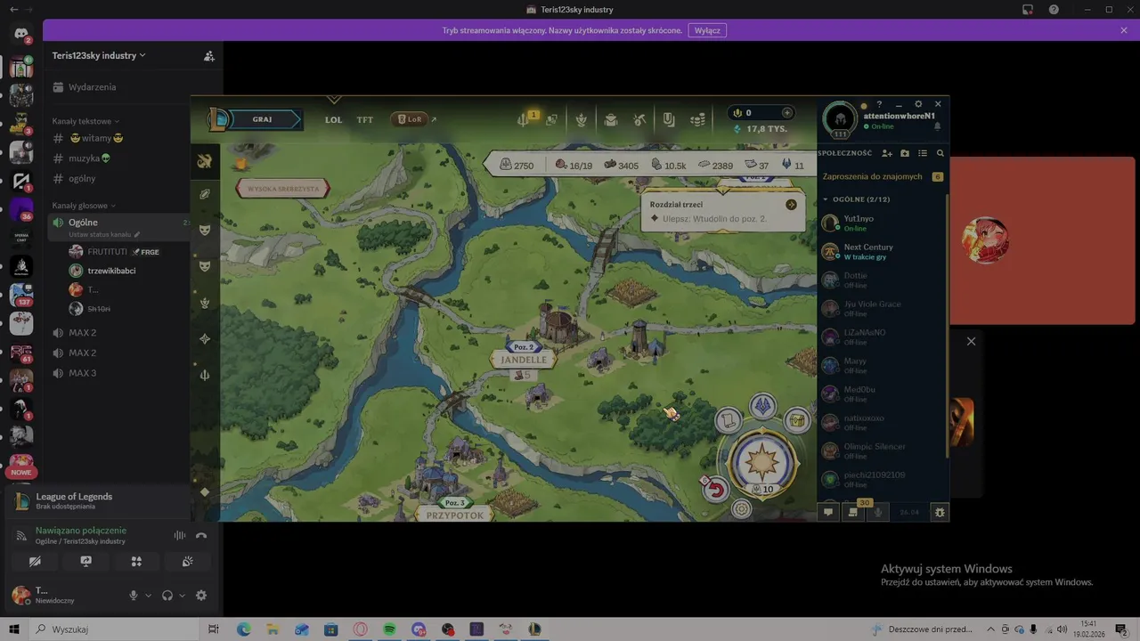
Task: Click the Discord screen share button
Action: [85, 562]
